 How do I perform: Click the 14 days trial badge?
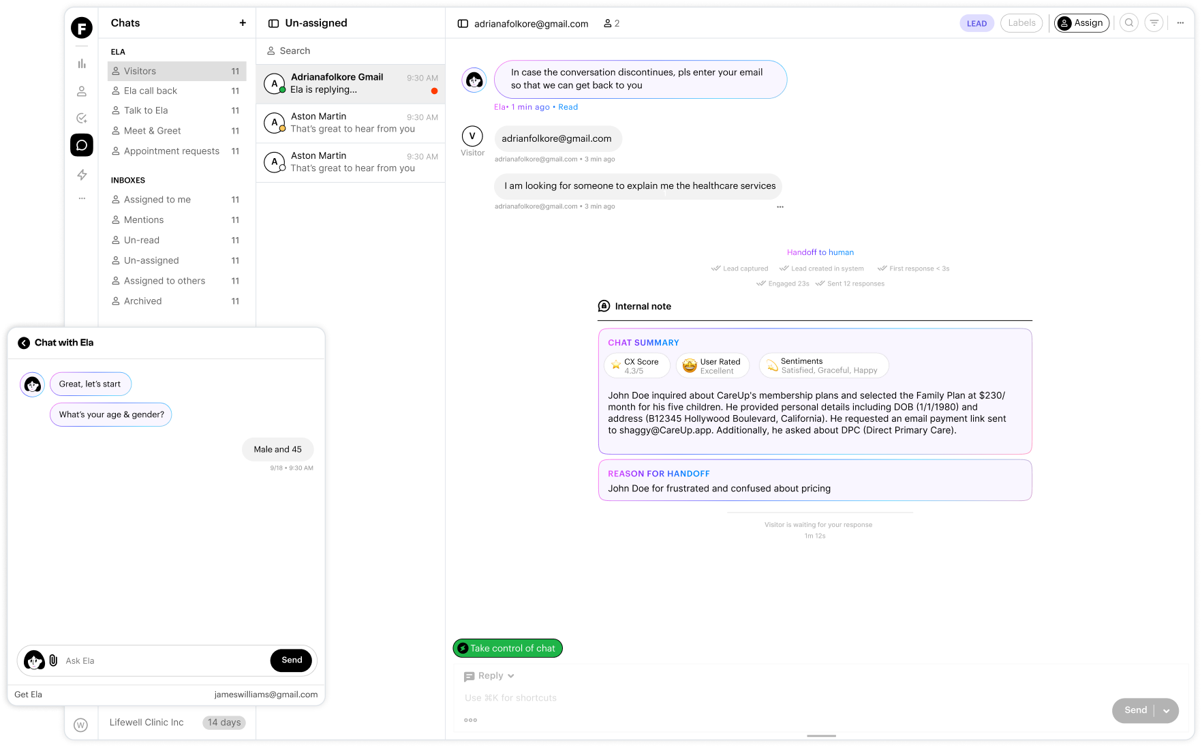click(x=224, y=722)
